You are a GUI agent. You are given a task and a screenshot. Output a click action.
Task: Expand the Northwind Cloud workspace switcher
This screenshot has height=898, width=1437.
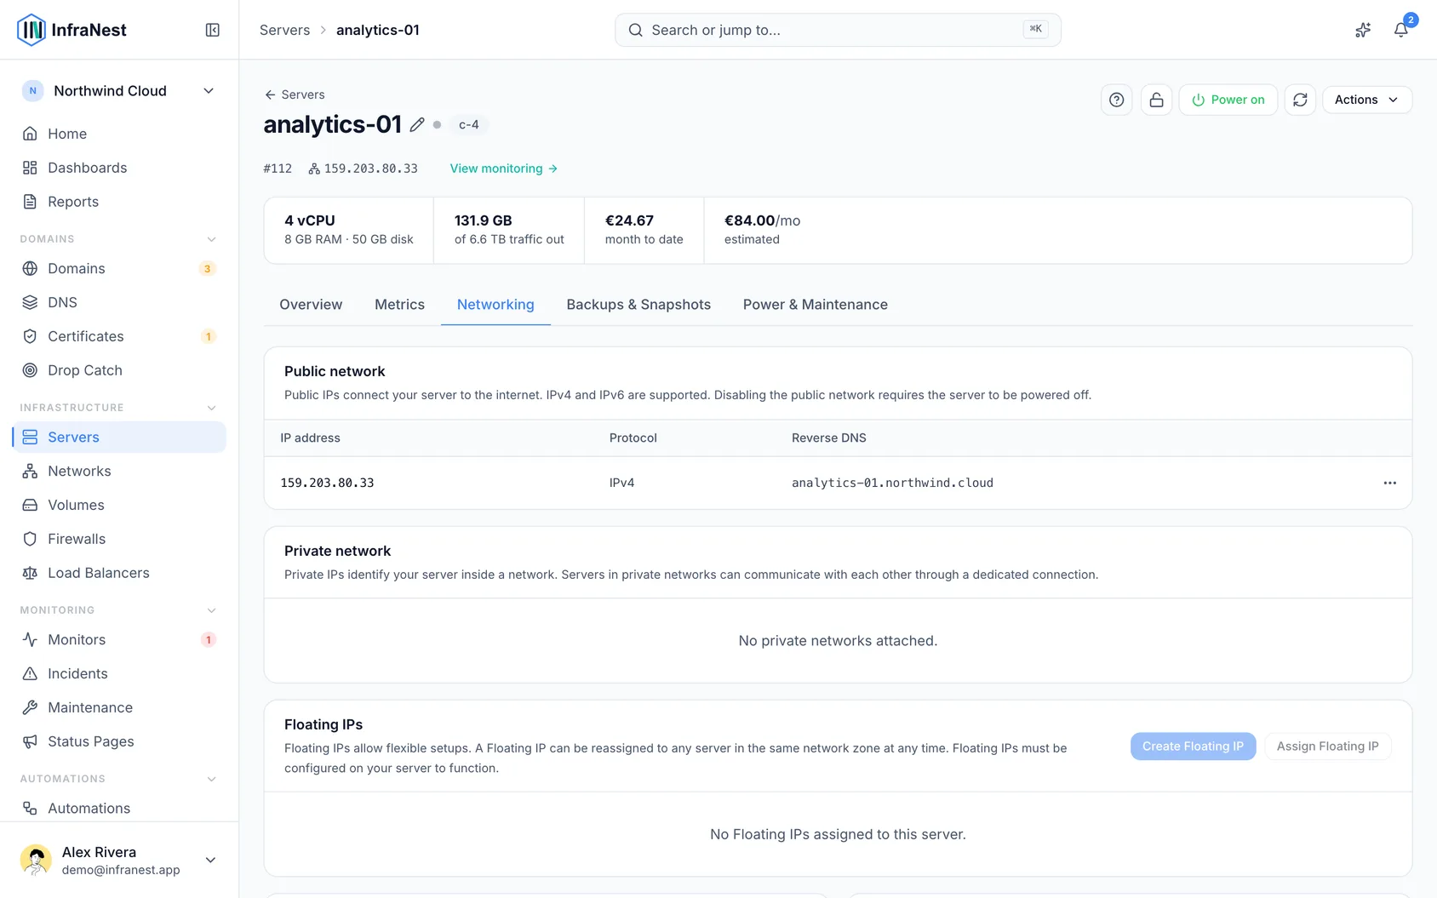point(119,91)
